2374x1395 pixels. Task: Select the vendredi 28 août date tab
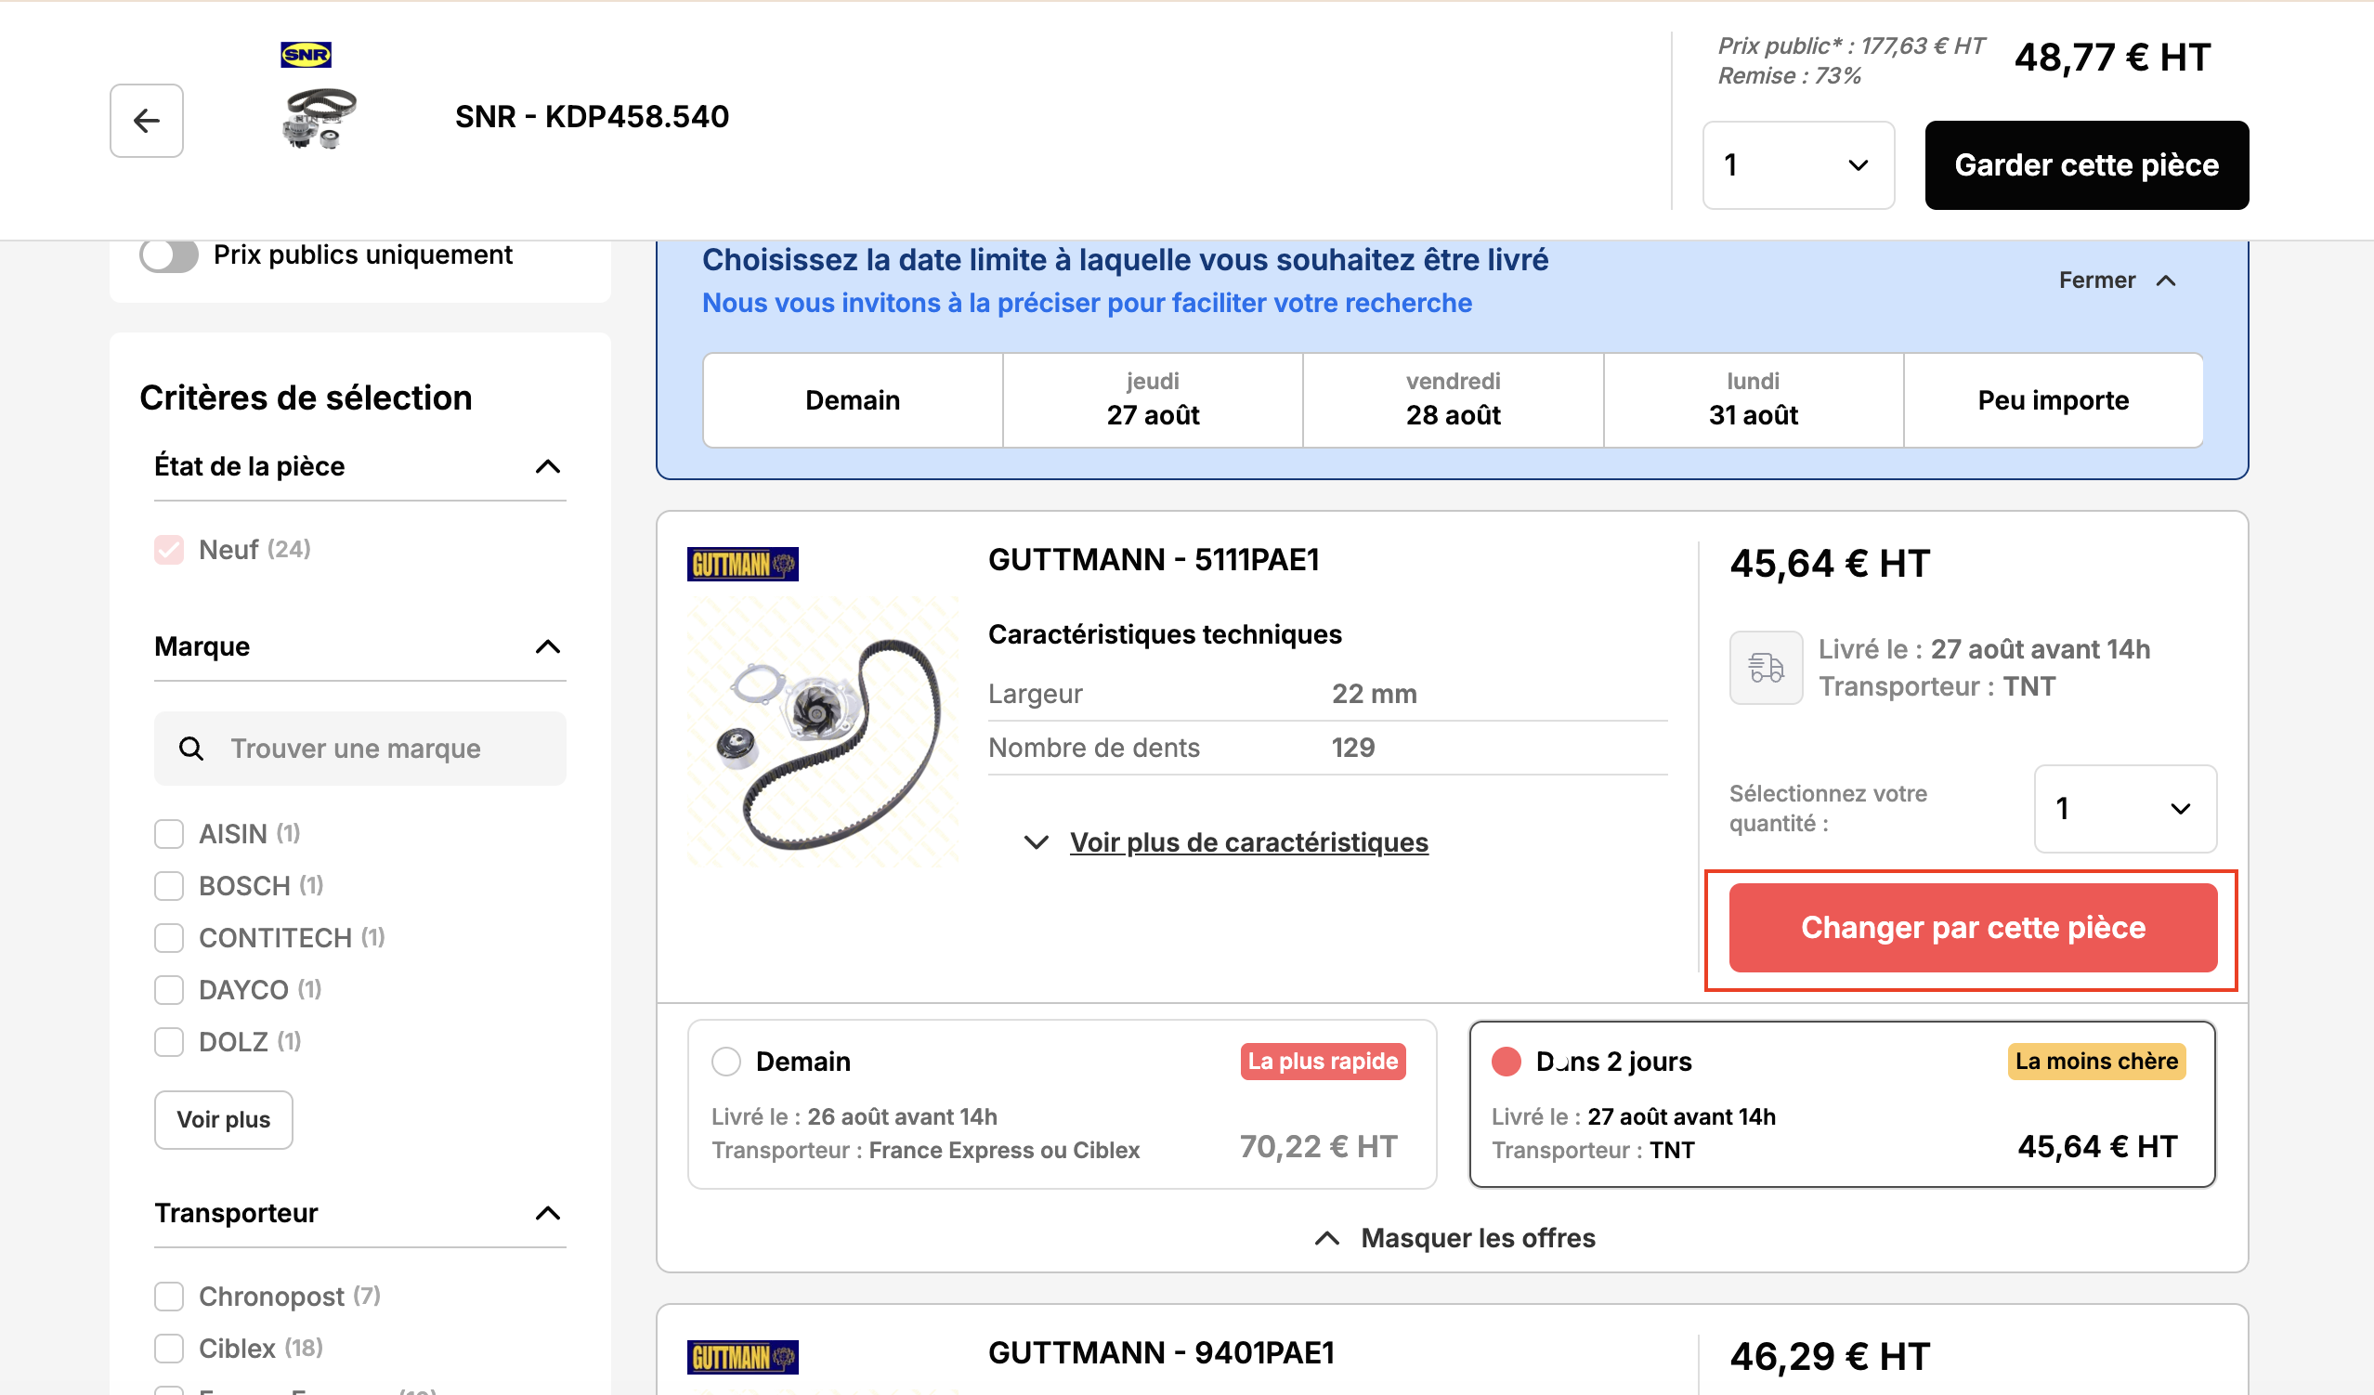click(x=1453, y=400)
